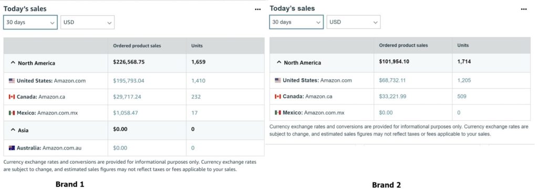This screenshot has height=190, width=538.
Task: Click Brand 1 Units column header
Action: 197,46
